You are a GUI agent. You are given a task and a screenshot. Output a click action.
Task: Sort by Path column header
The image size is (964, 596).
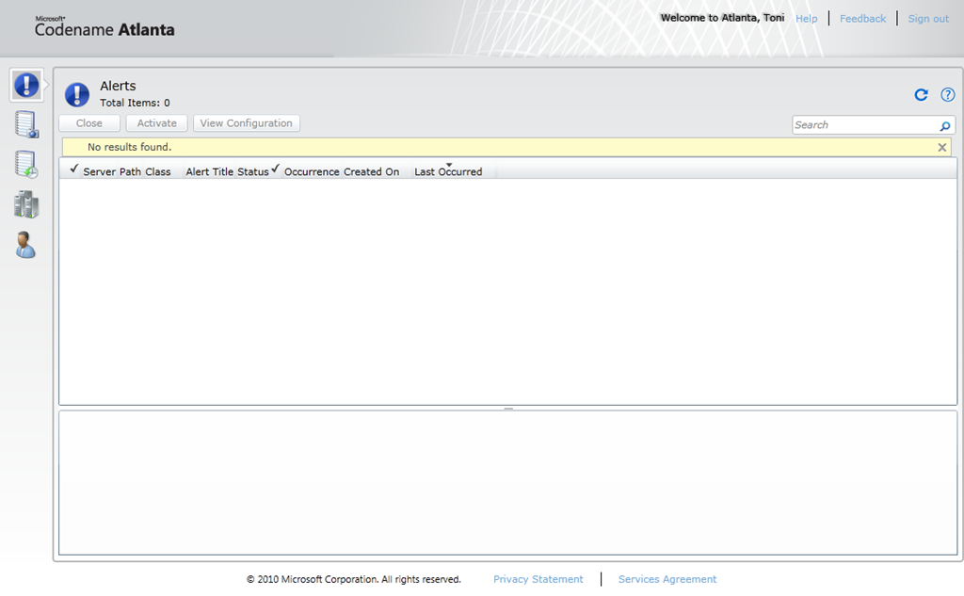click(x=130, y=171)
